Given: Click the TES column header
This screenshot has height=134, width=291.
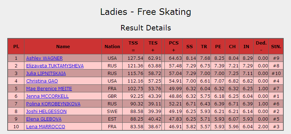Looking at the screenshot, I should 153,46.
